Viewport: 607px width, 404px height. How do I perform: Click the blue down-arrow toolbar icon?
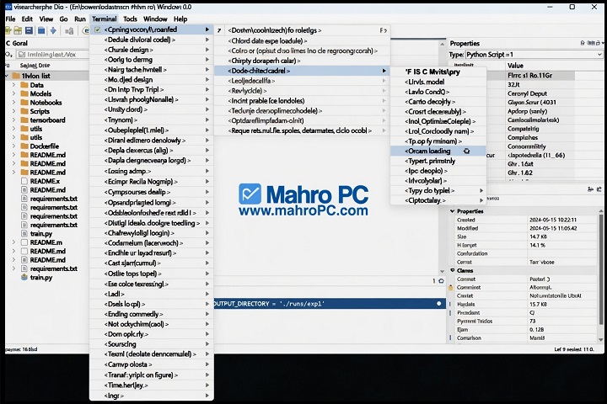53,30
